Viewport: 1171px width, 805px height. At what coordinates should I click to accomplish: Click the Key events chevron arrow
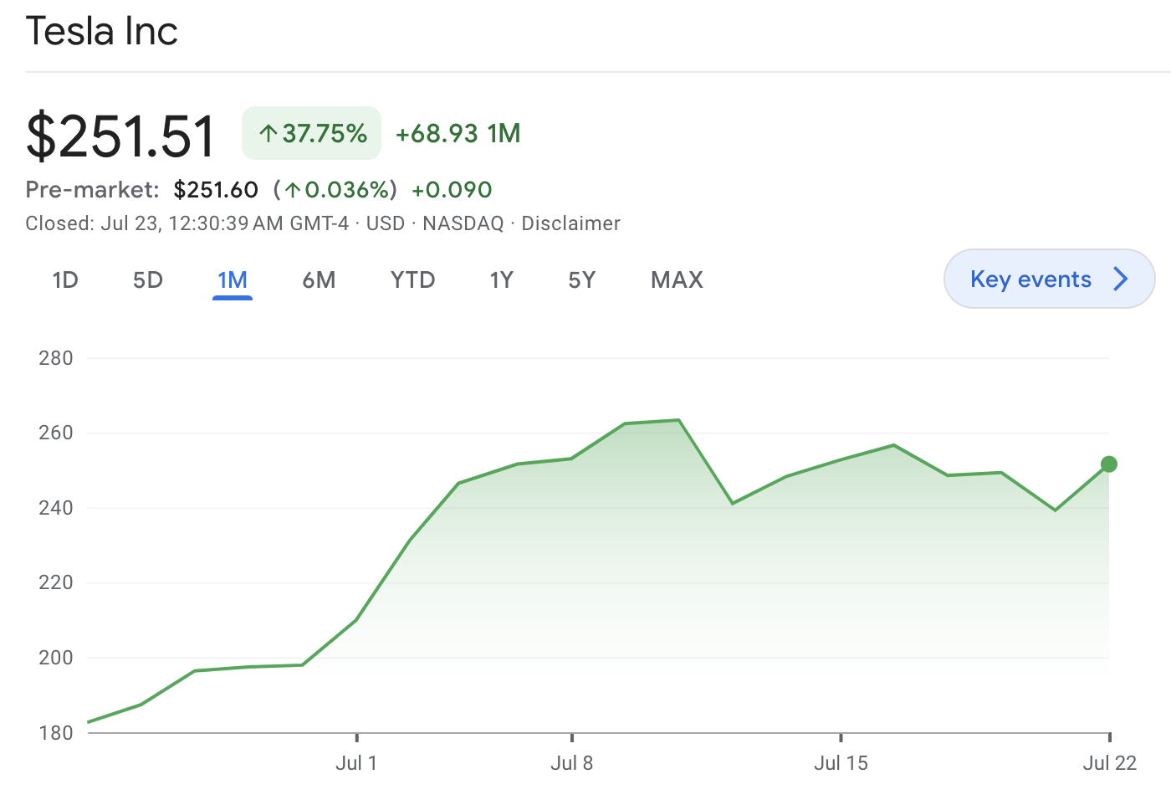pyautogui.click(x=1121, y=279)
